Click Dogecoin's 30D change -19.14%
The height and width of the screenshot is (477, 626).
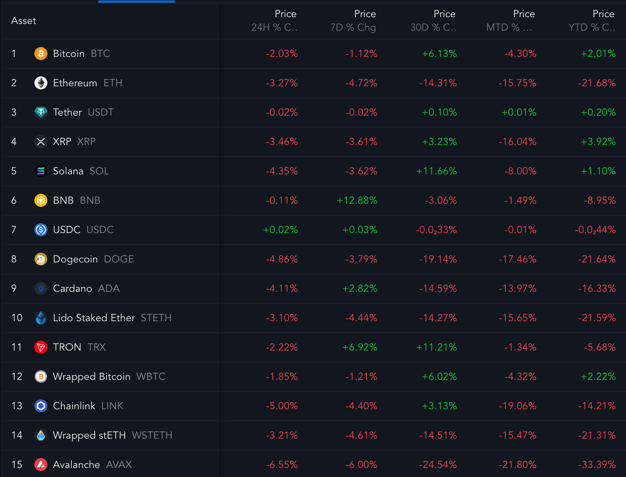438,259
